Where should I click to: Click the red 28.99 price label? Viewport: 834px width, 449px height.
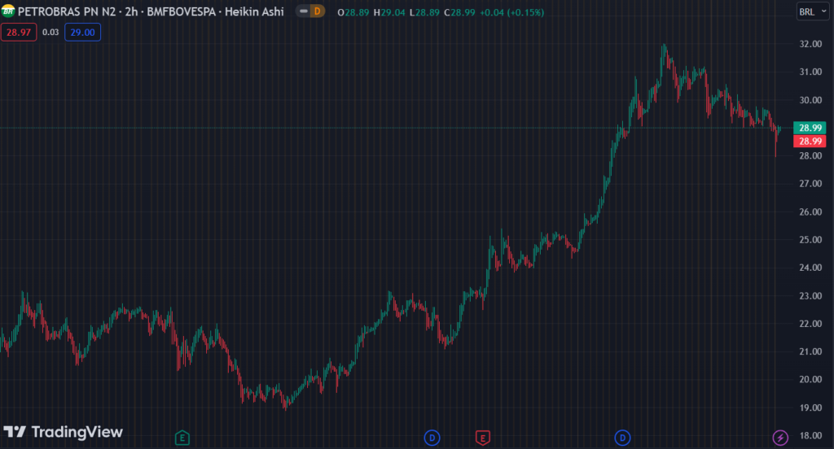coord(810,141)
